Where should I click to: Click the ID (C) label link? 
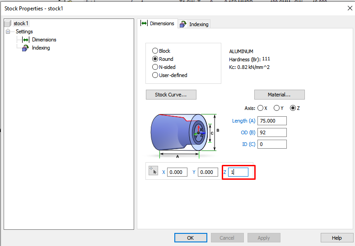248,144
